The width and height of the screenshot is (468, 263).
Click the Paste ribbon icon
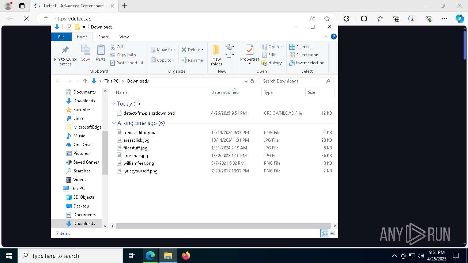pos(101,53)
